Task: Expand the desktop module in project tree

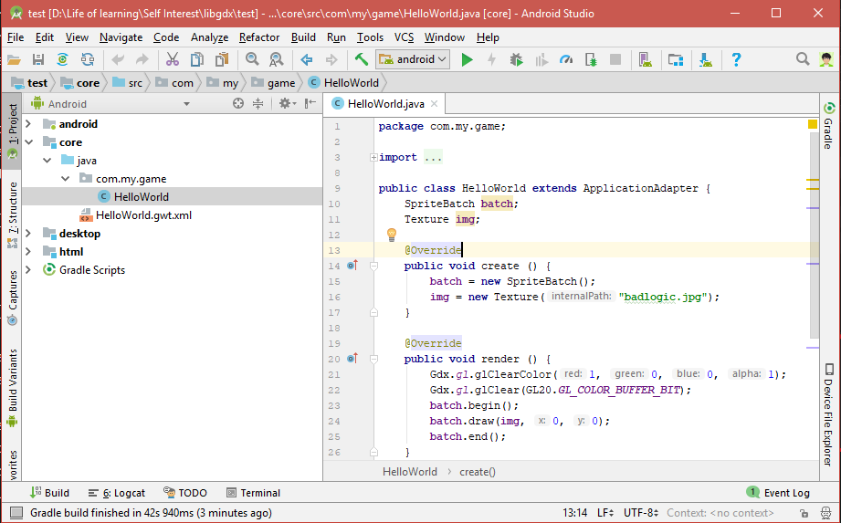Action: 29,234
